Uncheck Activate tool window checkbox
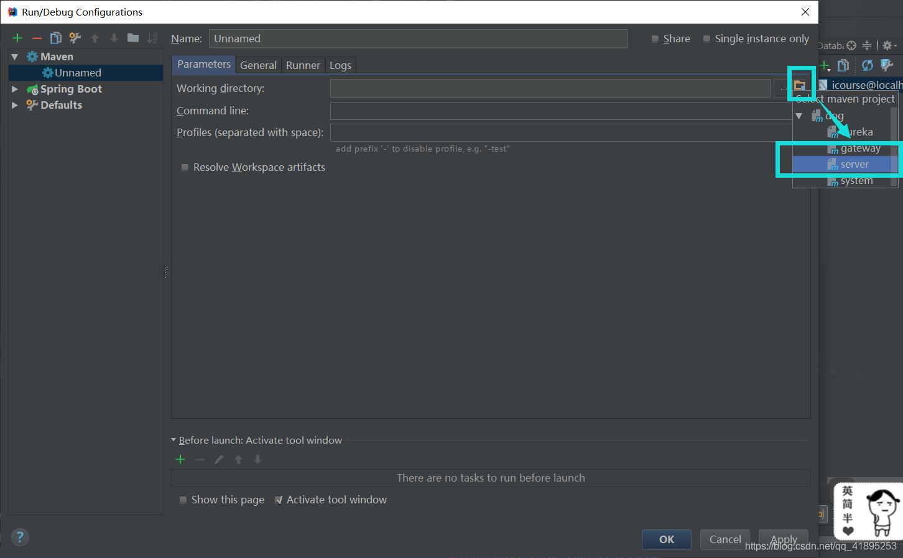The image size is (903, 558). [x=279, y=500]
